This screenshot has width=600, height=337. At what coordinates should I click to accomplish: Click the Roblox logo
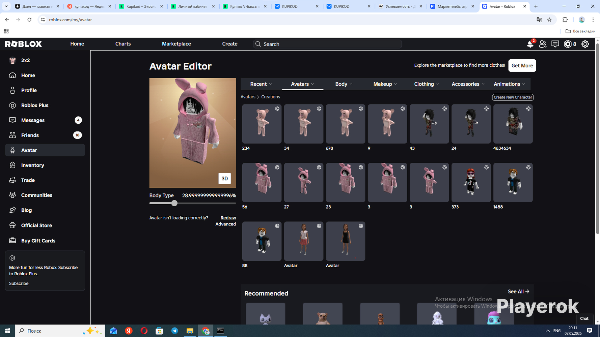click(x=23, y=44)
